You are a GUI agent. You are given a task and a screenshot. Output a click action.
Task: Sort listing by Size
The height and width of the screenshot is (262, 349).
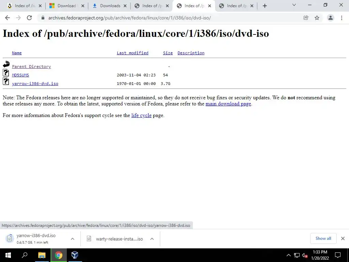[x=168, y=53]
